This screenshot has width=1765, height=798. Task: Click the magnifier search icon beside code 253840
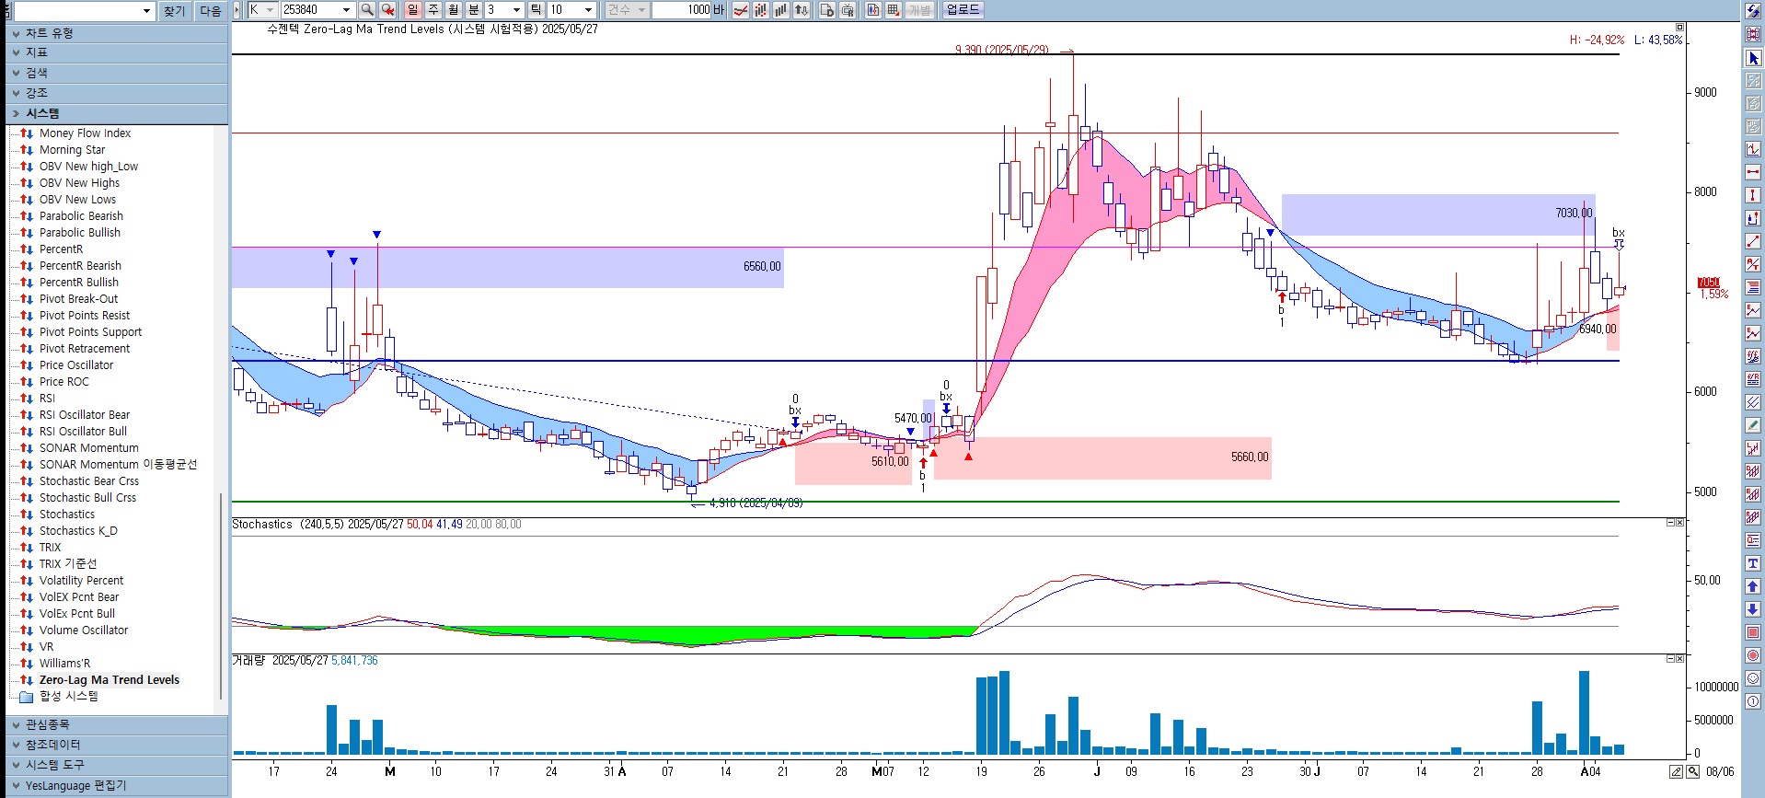pyautogui.click(x=367, y=10)
